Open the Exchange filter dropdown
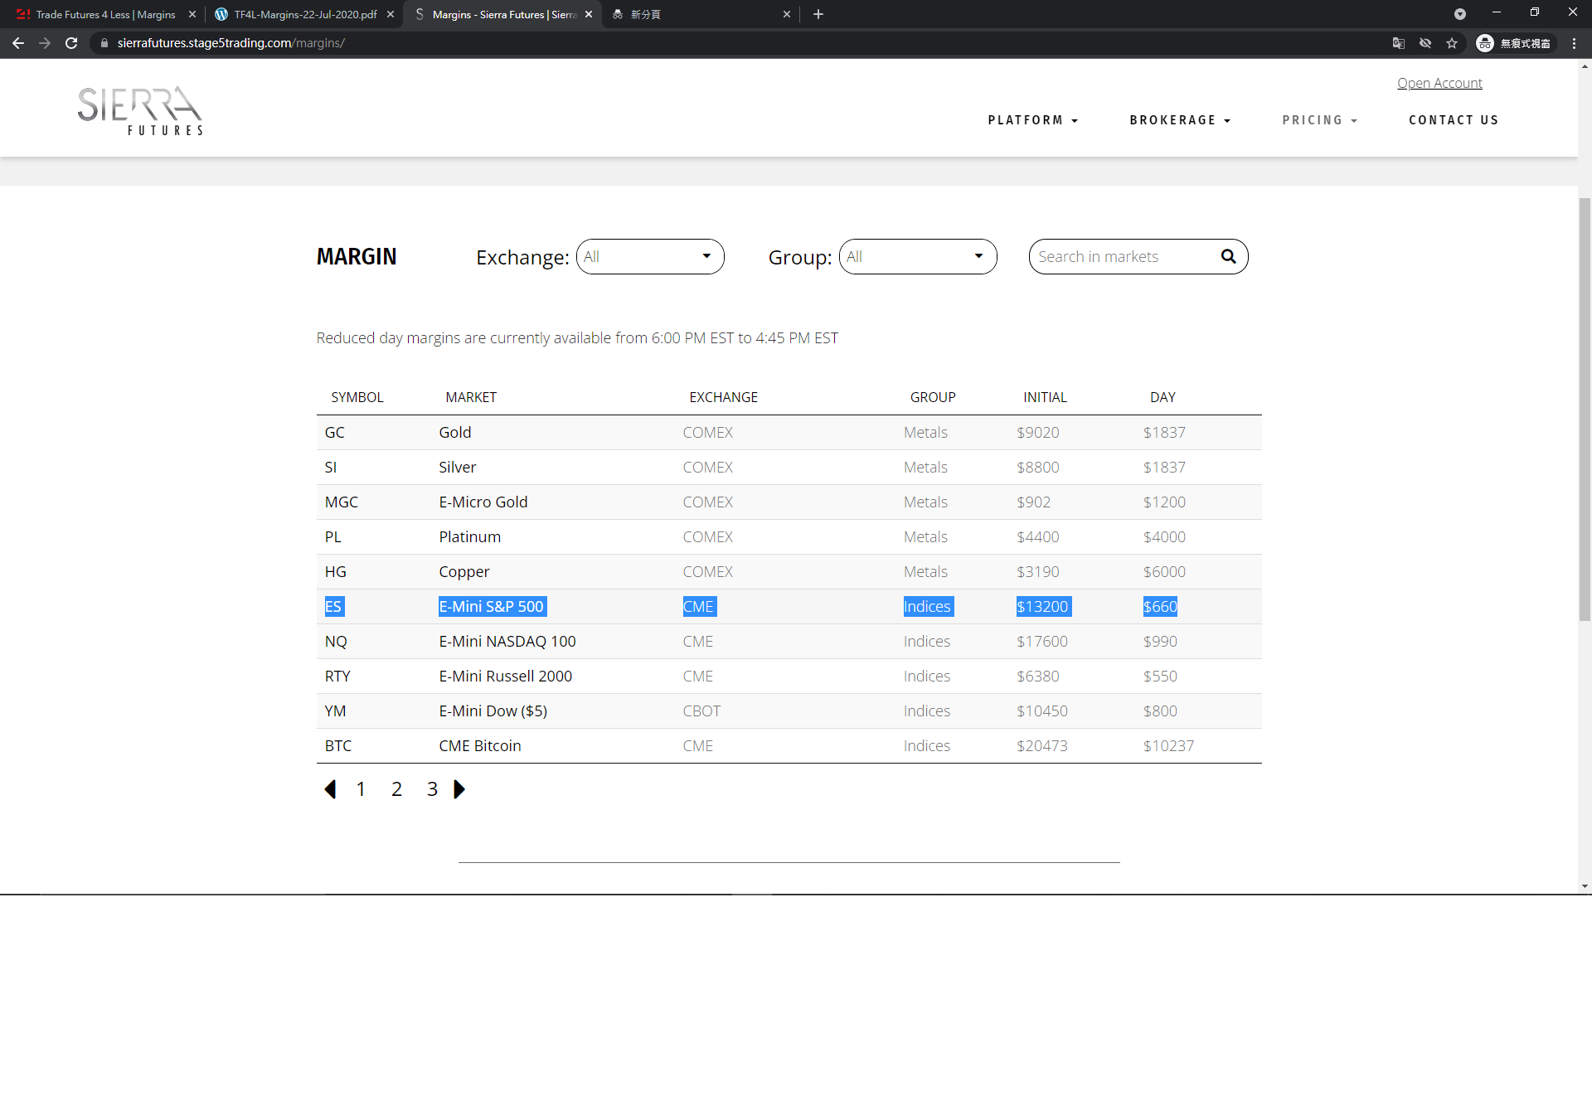The image size is (1592, 1101). (x=650, y=257)
